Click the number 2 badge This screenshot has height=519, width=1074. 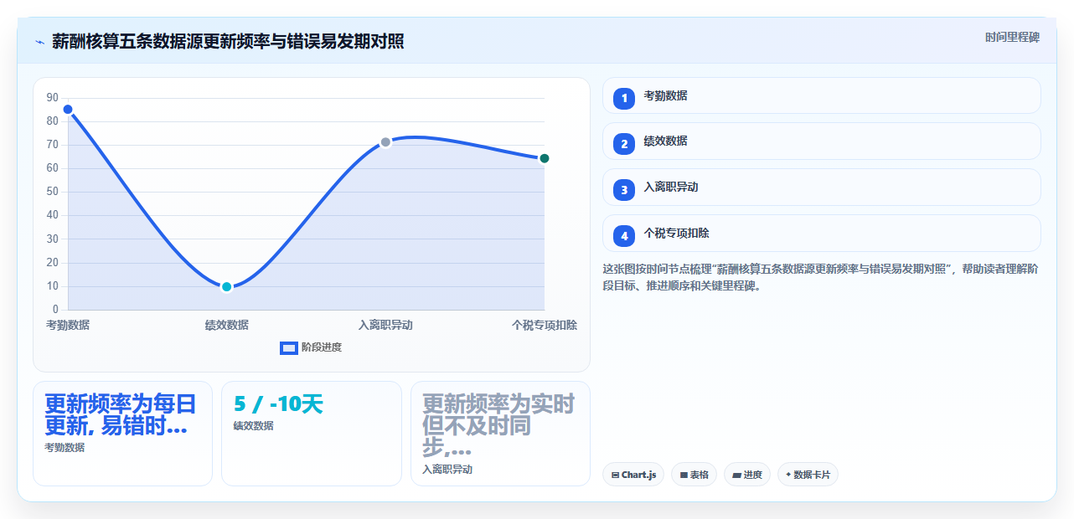[624, 144]
